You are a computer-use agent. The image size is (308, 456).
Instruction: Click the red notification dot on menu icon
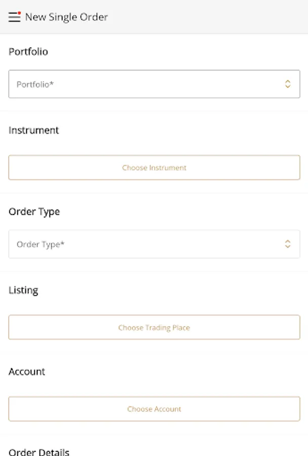(x=19, y=13)
